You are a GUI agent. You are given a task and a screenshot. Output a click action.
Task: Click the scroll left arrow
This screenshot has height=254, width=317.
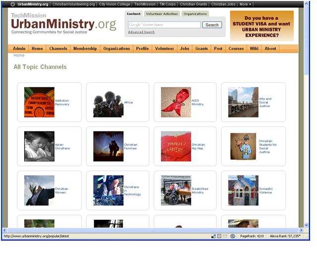click(4, 230)
